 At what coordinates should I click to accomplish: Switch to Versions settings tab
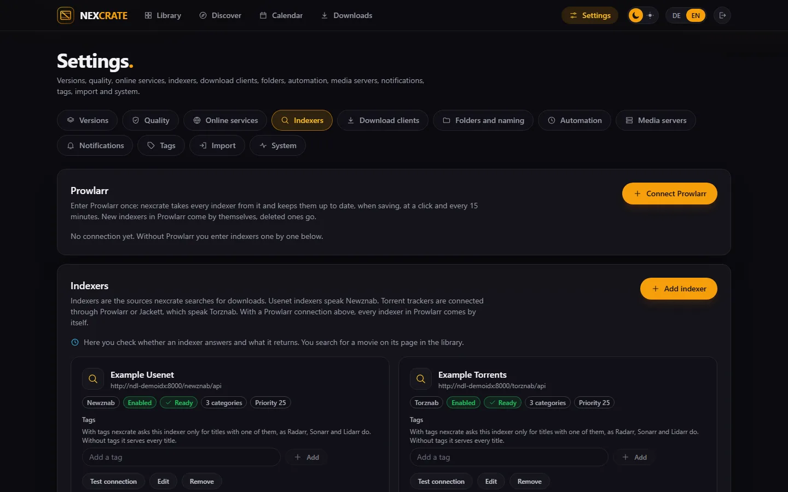click(87, 120)
